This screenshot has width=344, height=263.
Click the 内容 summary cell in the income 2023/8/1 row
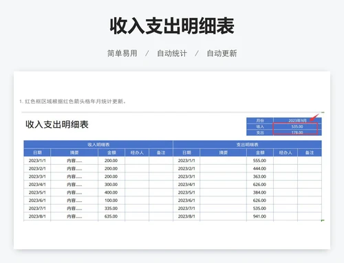coord(74,216)
